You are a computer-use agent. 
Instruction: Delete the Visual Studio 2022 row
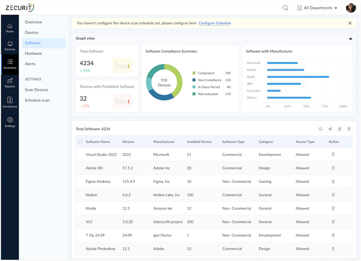click(333, 154)
